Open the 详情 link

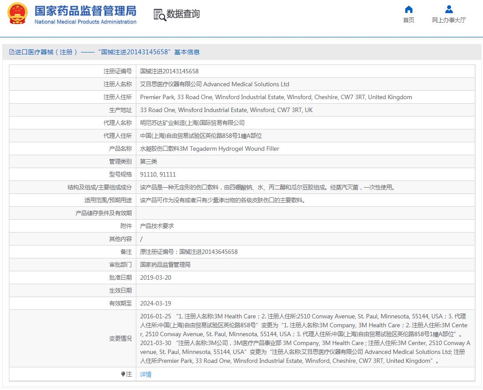click(146, 374)
